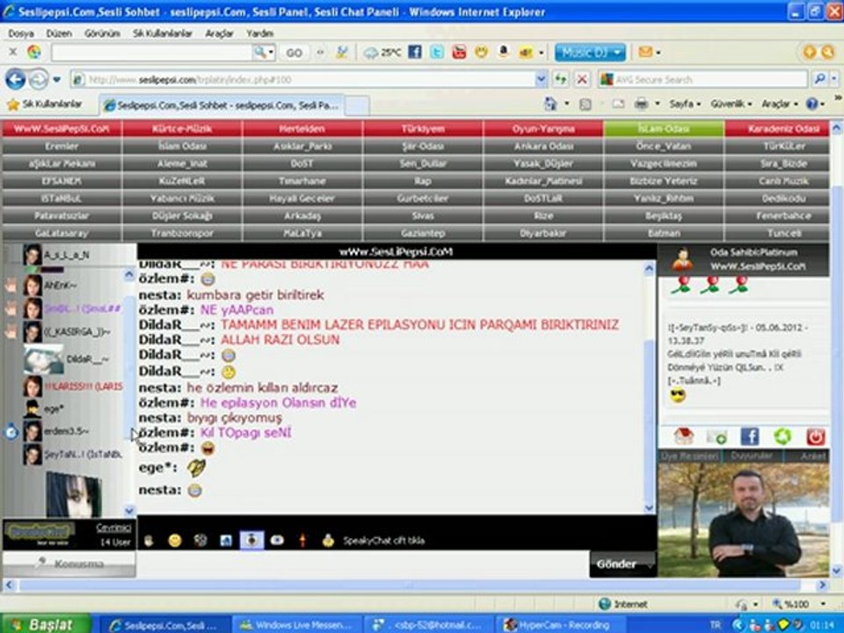Click the red home icon in chat panel
Screen dimensions: 844x633
tap(684, 437)
